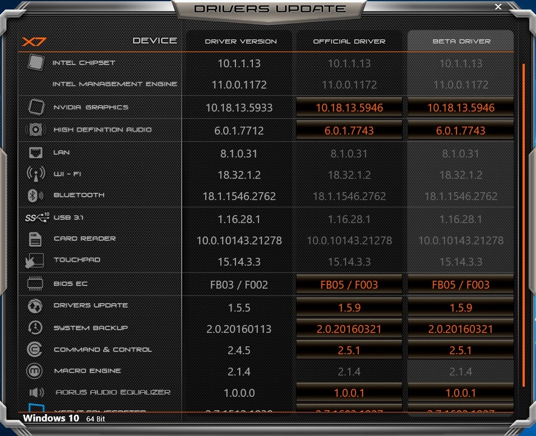Click the Beta Driver column header
Screen dimensions: 536x436
pyautogui.click(x=461, y=41)
